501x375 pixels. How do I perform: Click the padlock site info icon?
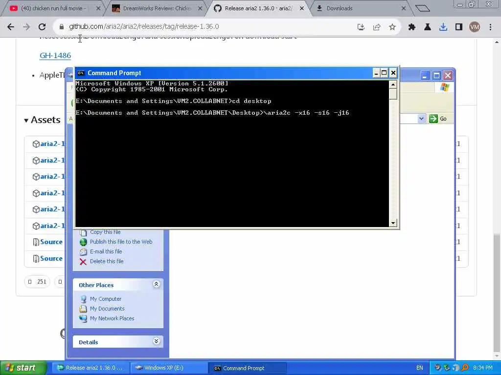click(x=61, y=27)
